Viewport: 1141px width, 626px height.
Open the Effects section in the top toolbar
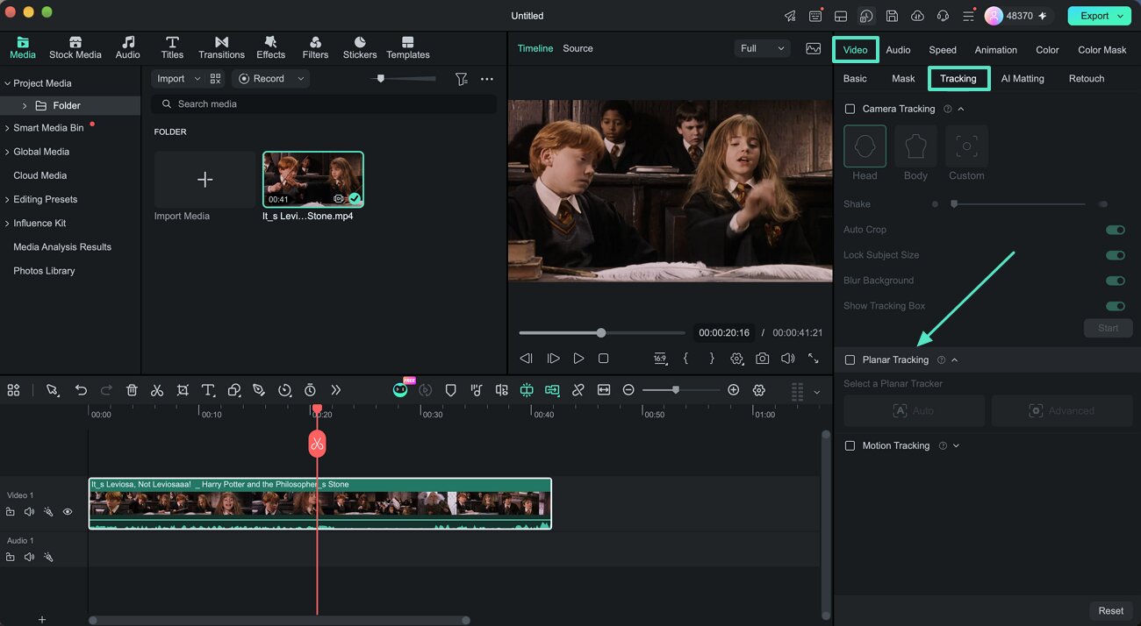(270, 47)
